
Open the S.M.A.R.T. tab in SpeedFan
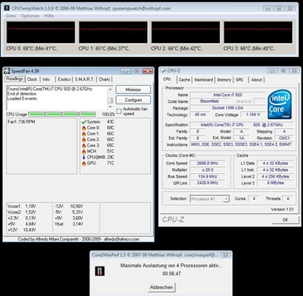pos(84,79)
